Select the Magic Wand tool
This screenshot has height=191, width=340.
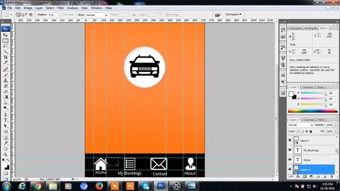[x=5, y=51]
